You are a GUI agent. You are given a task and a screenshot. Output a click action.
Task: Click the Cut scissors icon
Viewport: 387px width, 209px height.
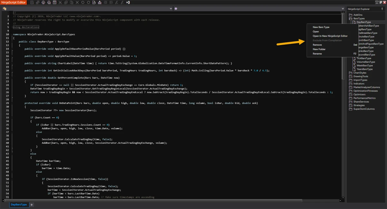point(60,2)
